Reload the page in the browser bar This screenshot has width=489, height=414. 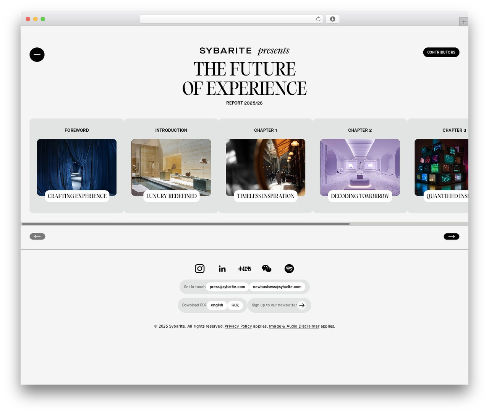pyautogui.click(x=318, y=19)
